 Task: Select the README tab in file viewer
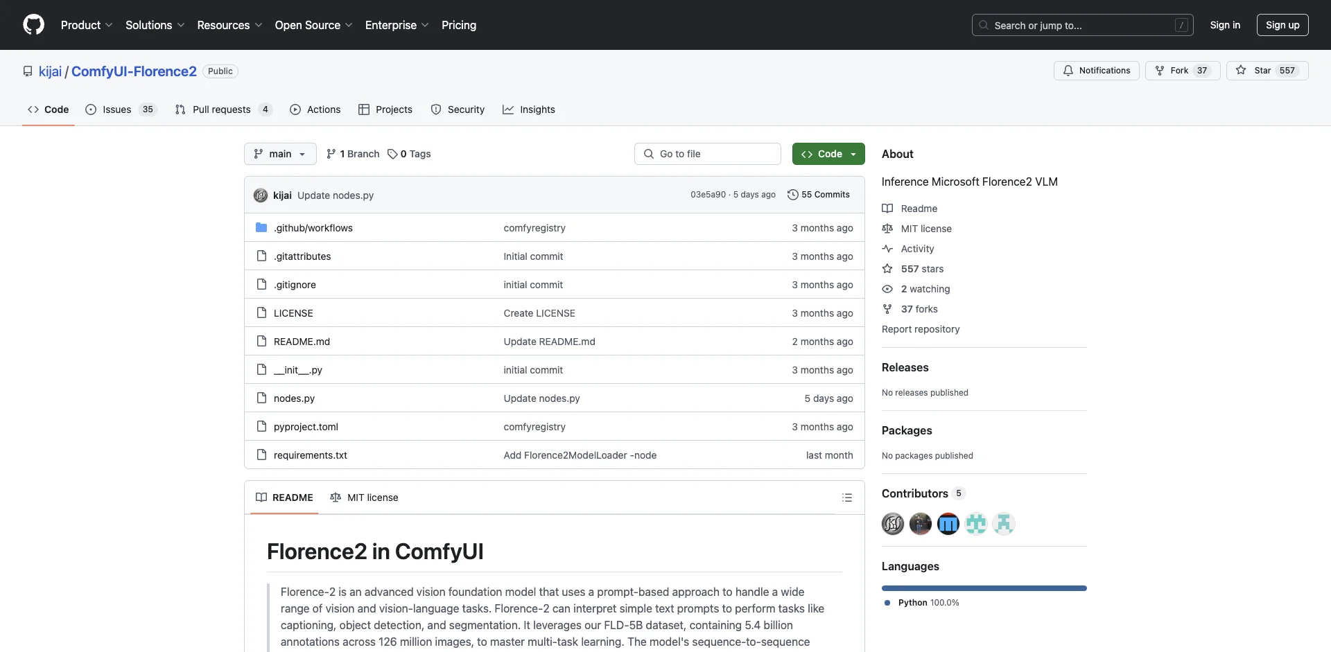pos(284,497)
